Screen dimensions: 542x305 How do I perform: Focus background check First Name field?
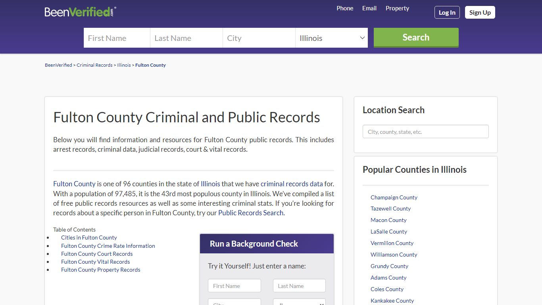click(234, 286)
